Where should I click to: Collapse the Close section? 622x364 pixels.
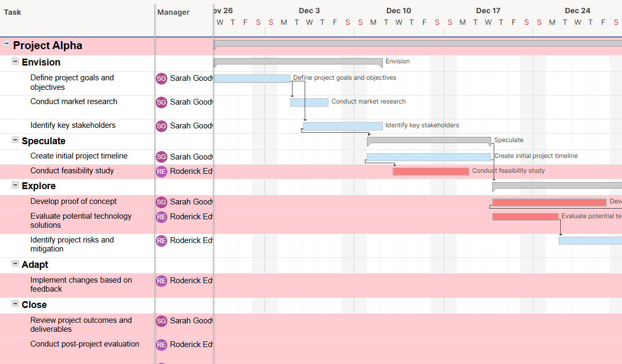click(x=15, y=304)
